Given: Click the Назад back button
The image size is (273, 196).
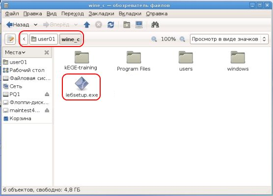Looking at the screenshot, I should (18, 24).
